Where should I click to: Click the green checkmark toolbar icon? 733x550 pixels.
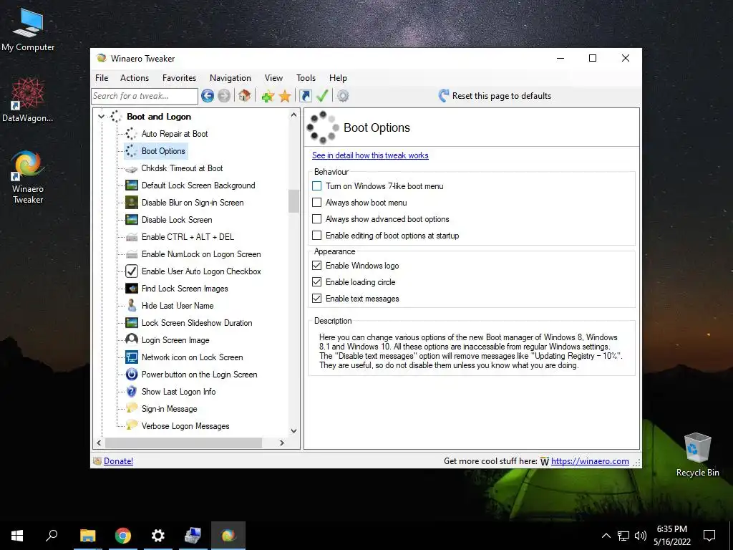pyautogui.click(x=322, y=96)
